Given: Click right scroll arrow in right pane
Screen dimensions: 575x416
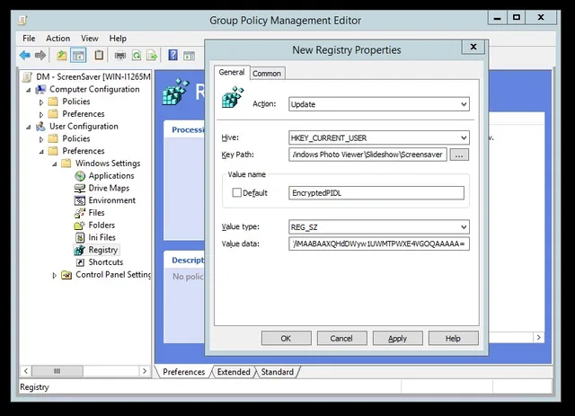Looking at the screenshot, I should pos(538,338).
